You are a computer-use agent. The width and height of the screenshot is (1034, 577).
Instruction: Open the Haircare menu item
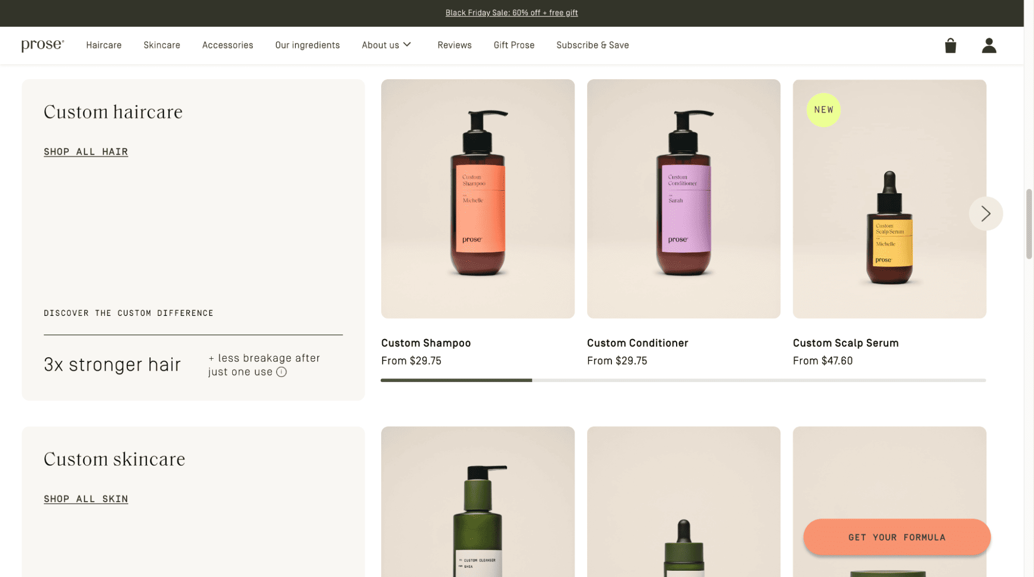click(x=103, y=45)
